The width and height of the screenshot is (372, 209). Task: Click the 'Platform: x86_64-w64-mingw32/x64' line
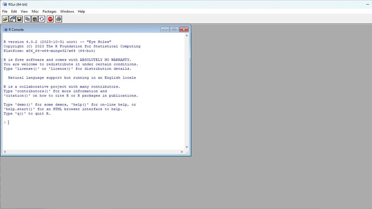49,51
